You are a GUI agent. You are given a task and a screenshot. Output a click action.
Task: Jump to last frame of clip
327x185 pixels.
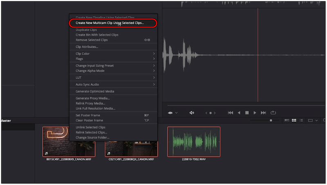click(263, 113)
